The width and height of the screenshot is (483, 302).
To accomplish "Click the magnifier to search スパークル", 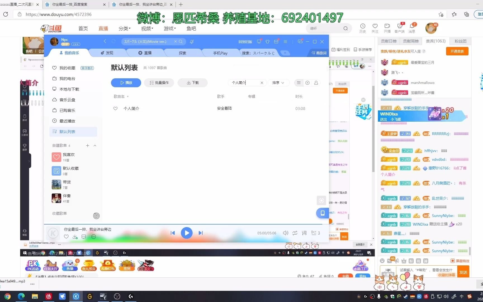I will (x=181, y=41).
